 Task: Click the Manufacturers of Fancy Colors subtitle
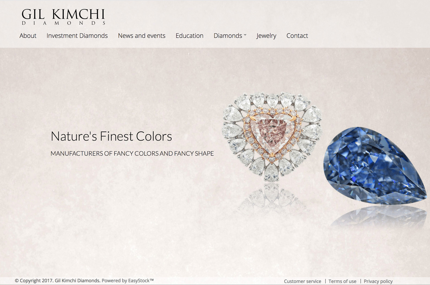132,154
